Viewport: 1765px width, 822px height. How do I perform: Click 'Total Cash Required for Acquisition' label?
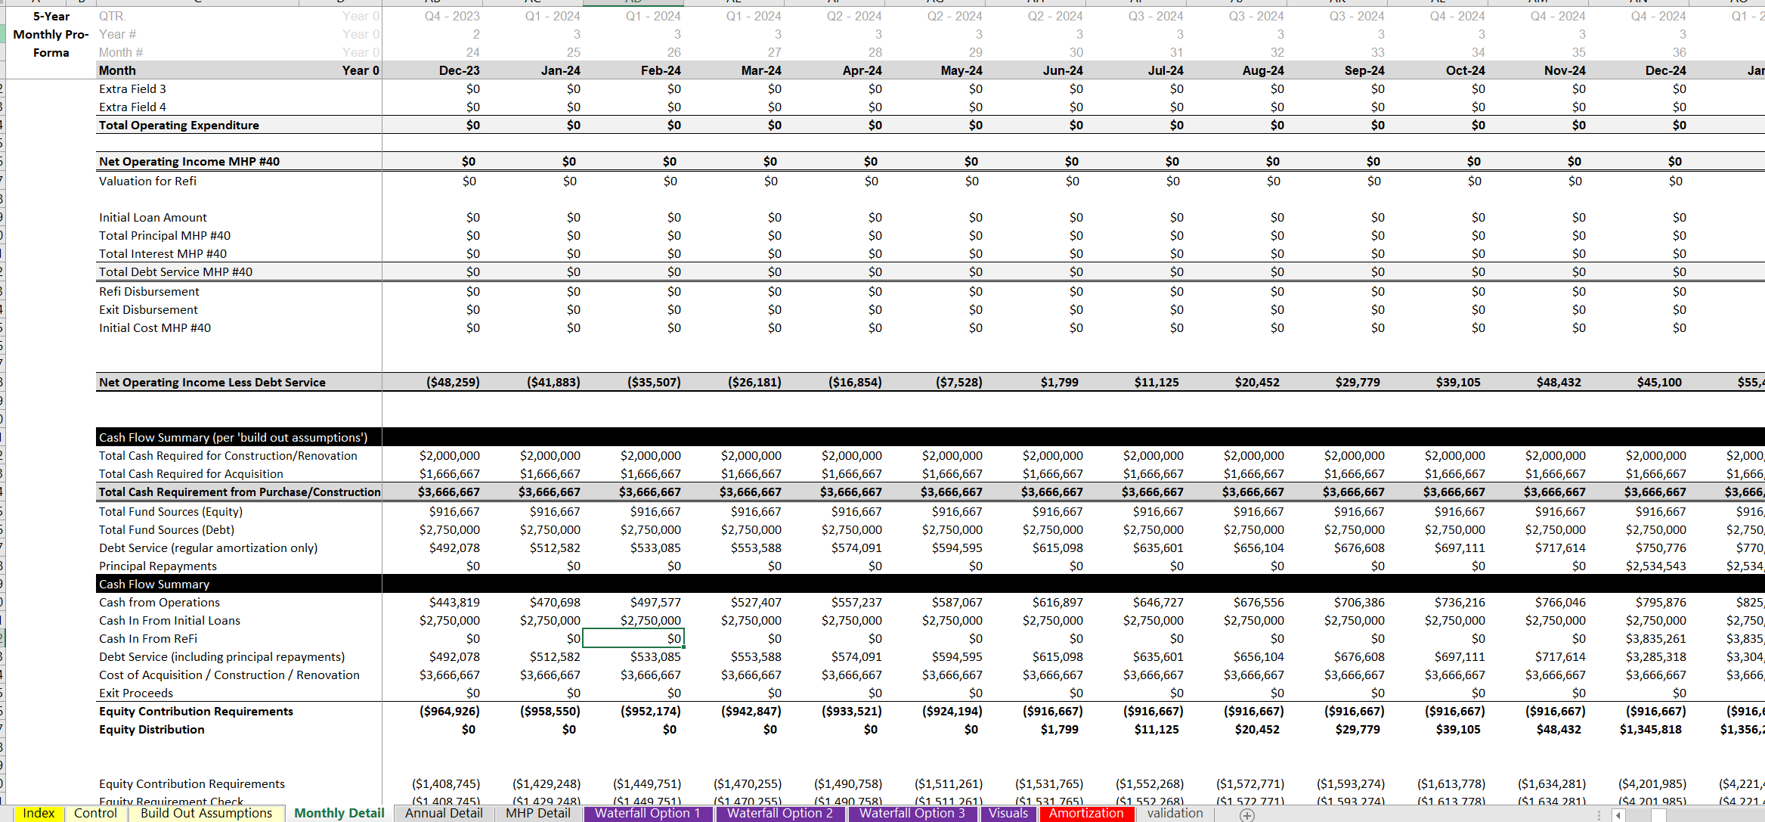191,473
